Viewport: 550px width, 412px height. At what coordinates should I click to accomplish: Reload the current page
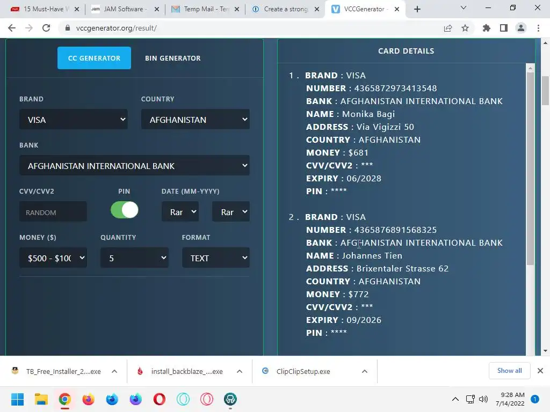[46, 28]
